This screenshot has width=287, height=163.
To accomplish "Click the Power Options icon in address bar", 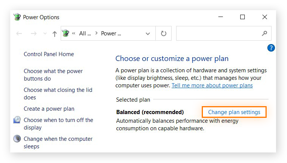I will click(x=66, y=33).
